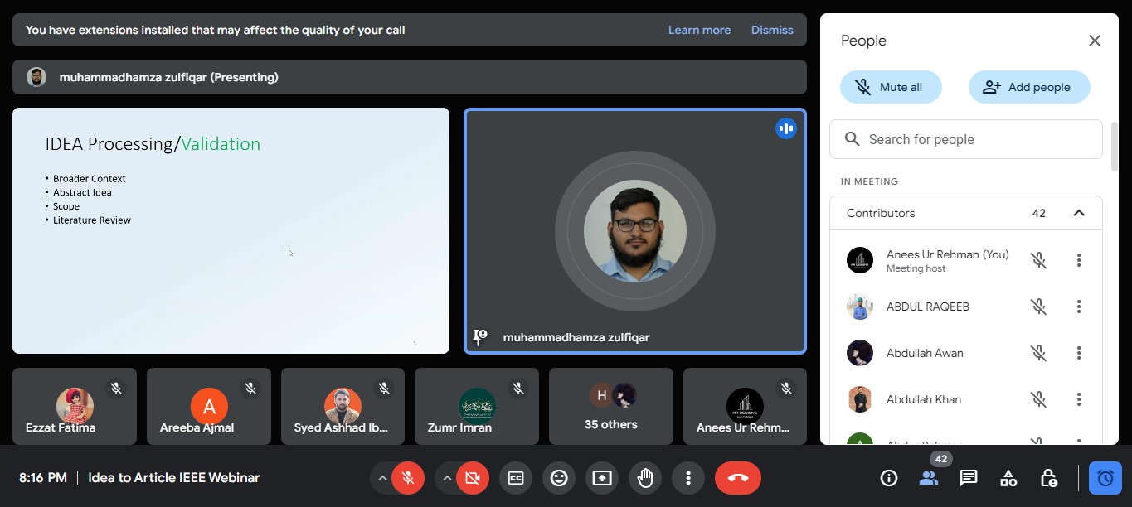The width and height of the screenshot is (1132, 507).
Task: Open host controls lock icon
Action: (x=1048, y=478)
